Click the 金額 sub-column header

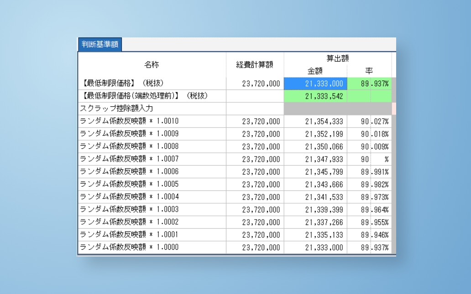(x=315, y=71)
